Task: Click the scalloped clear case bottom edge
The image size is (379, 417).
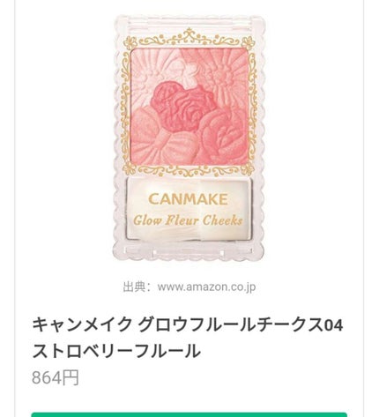Action: [189, 255]
